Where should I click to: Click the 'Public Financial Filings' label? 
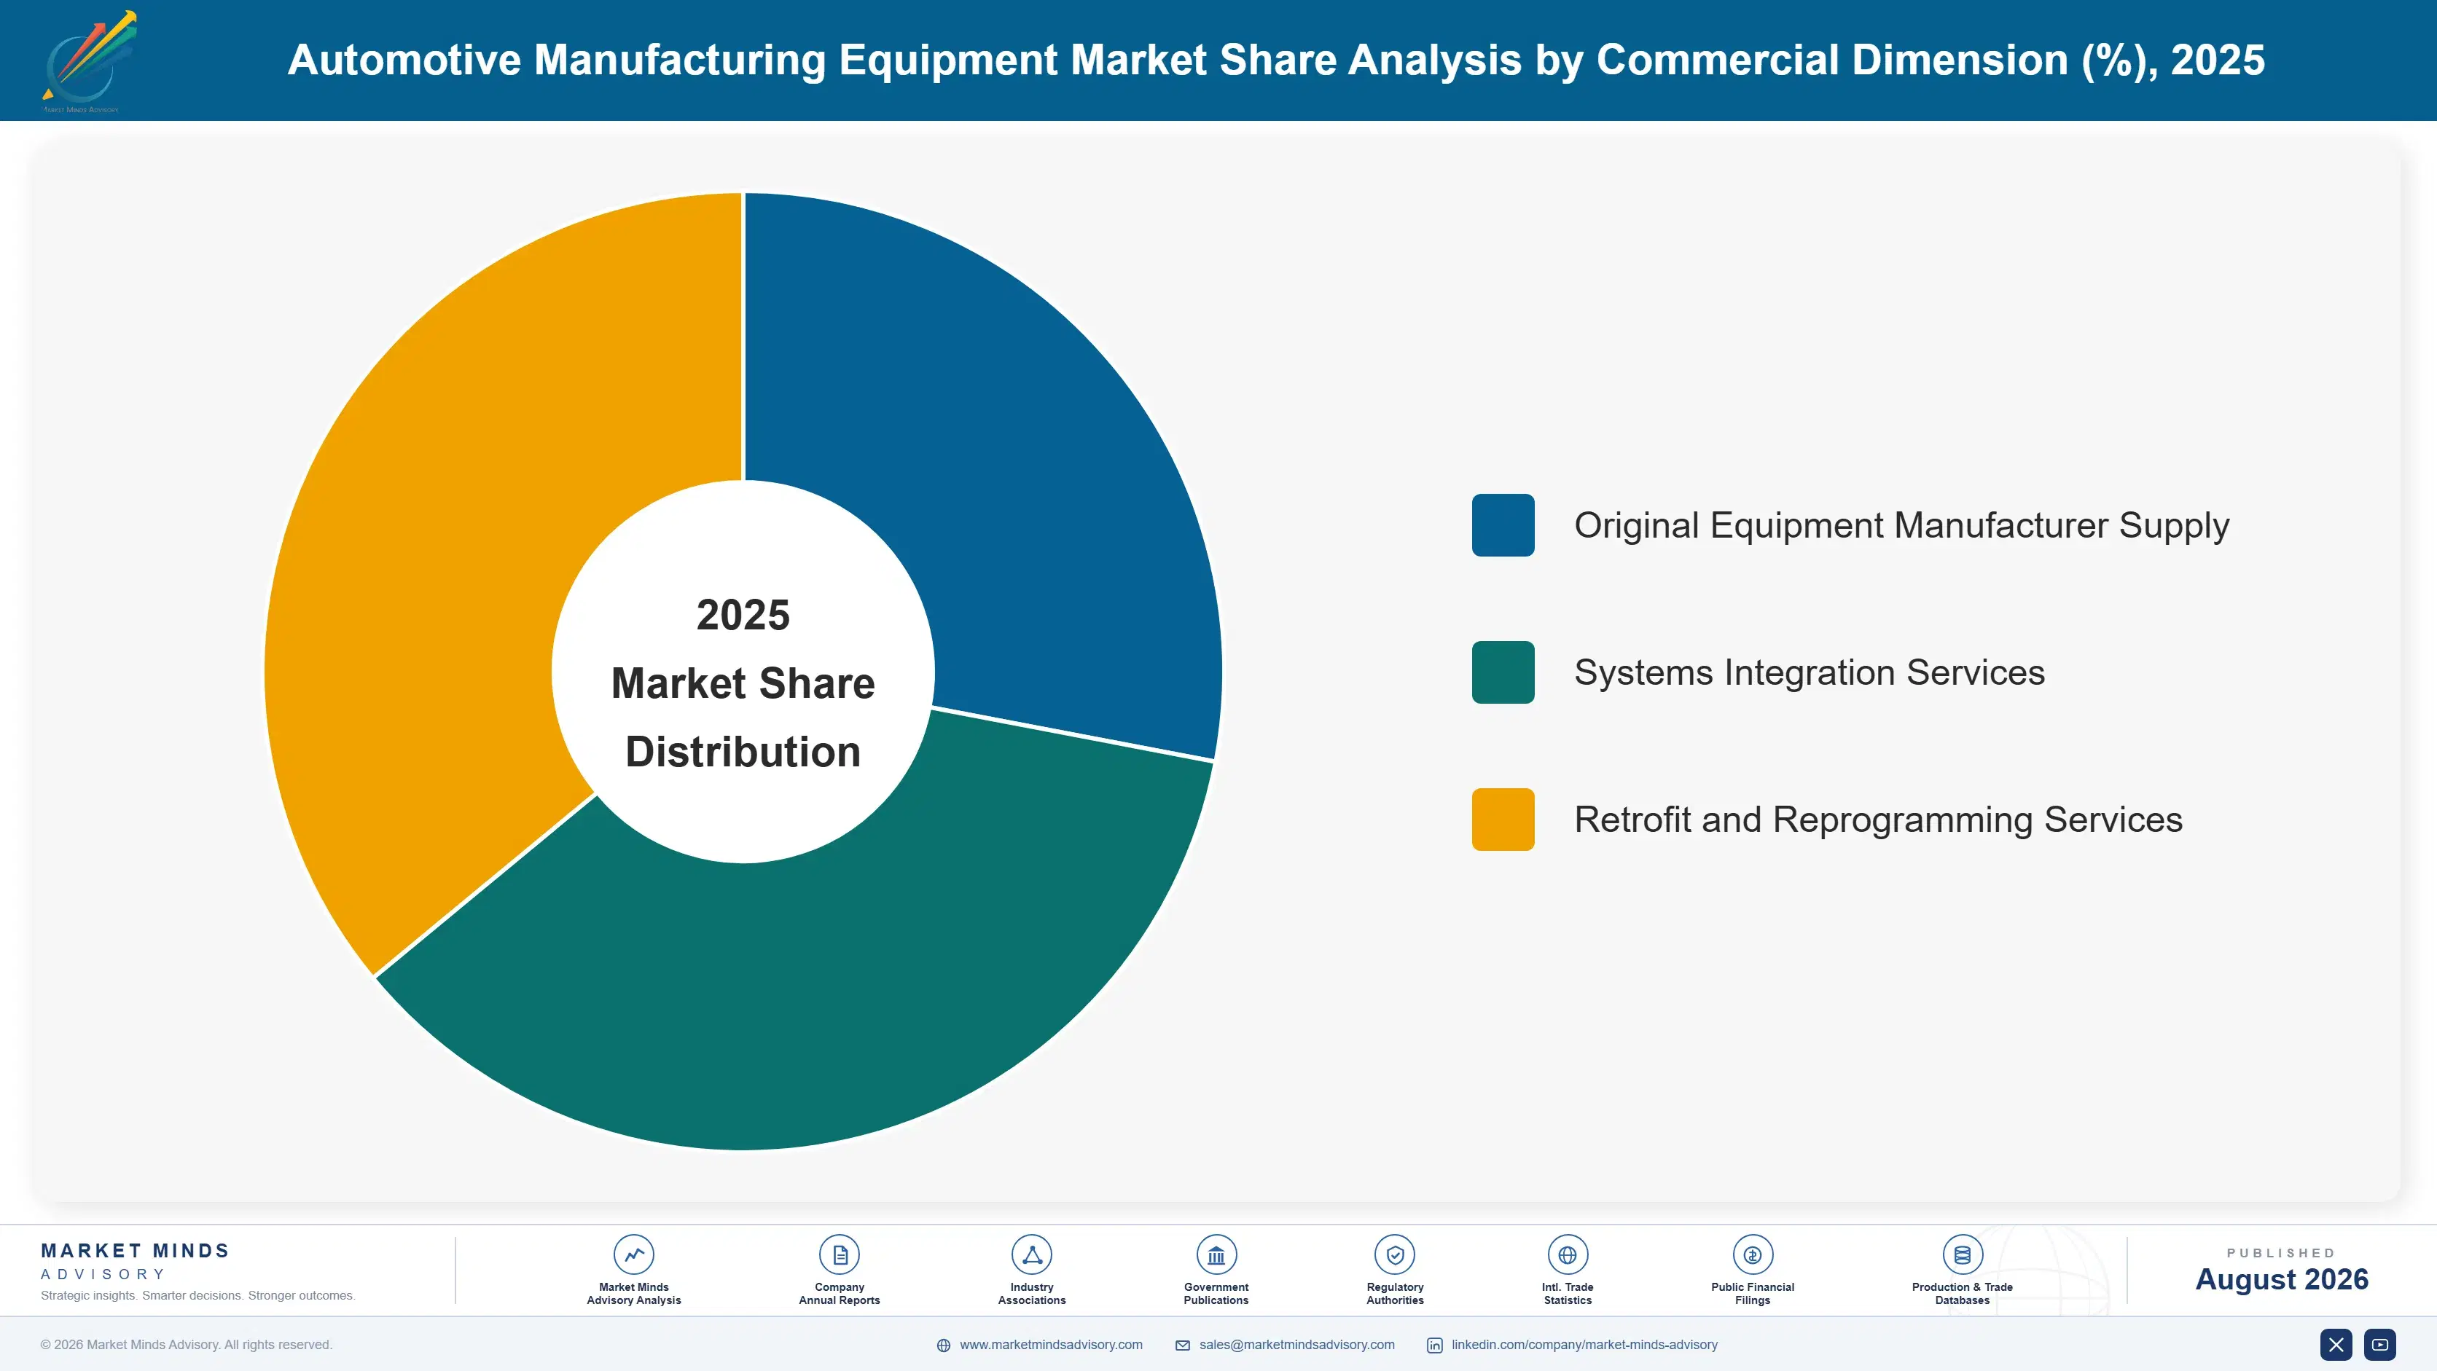coord(1752,1294)
